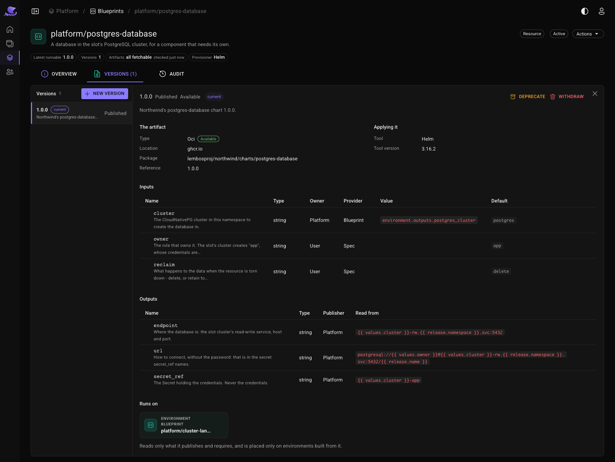Click the endpoint output name
615x462 pixels.
[165, 326]
